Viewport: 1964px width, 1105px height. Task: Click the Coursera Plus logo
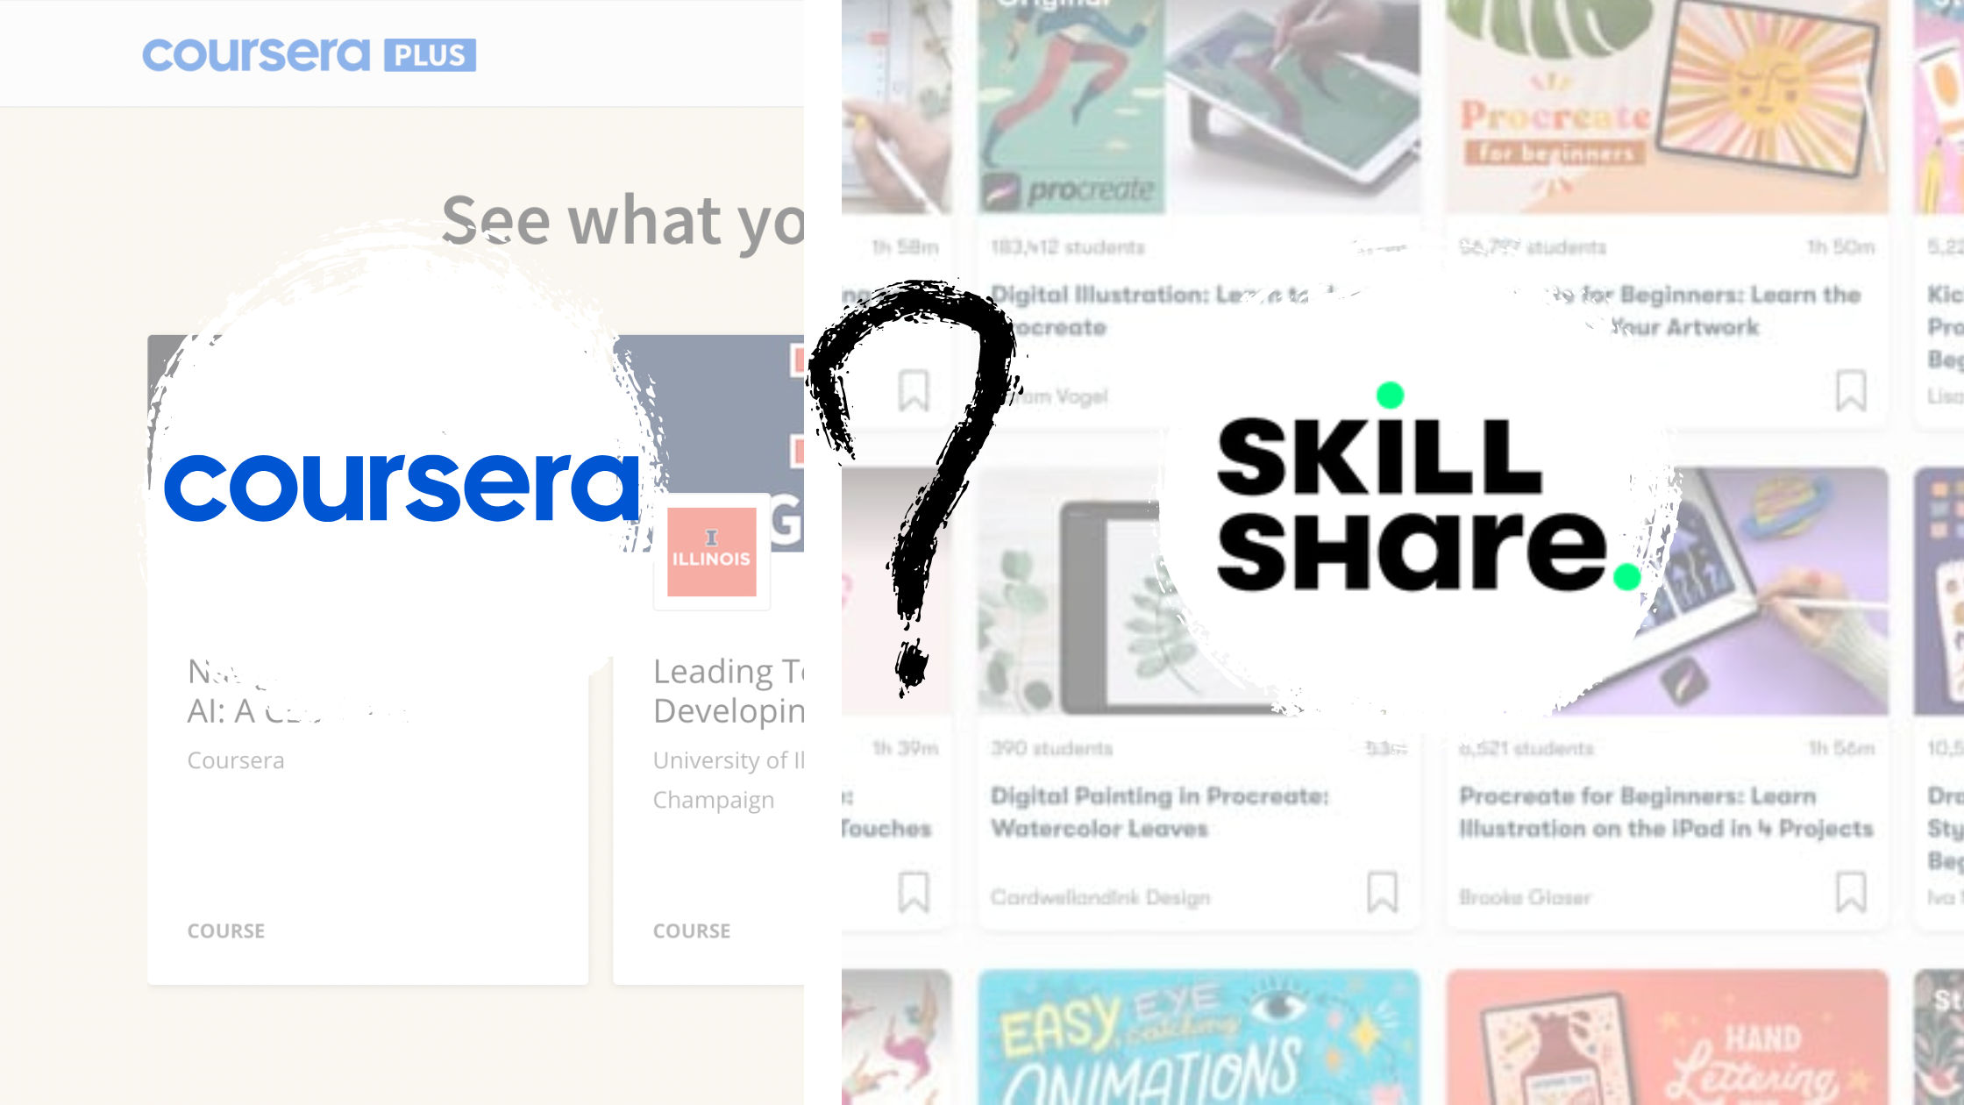coord(309,54)
